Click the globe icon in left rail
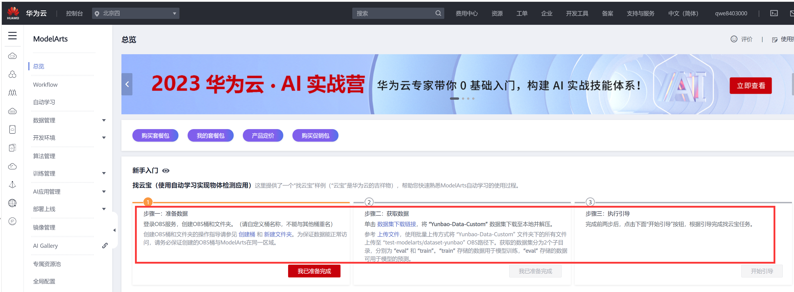 tap(12, 203)
